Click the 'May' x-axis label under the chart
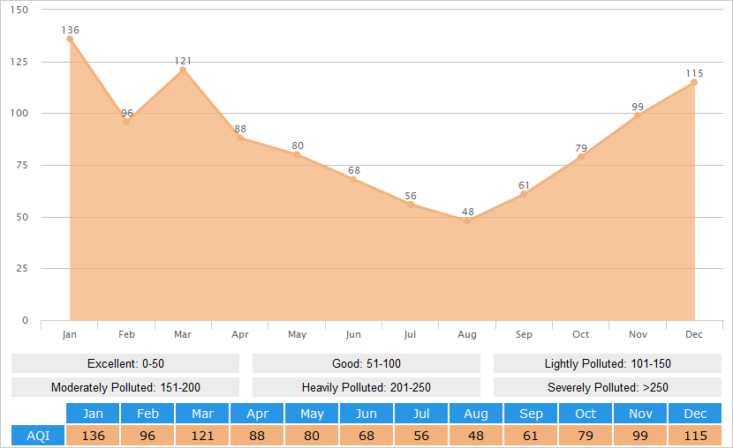The width and height of the screenshot is (733, 448). [x=297, y=334]
